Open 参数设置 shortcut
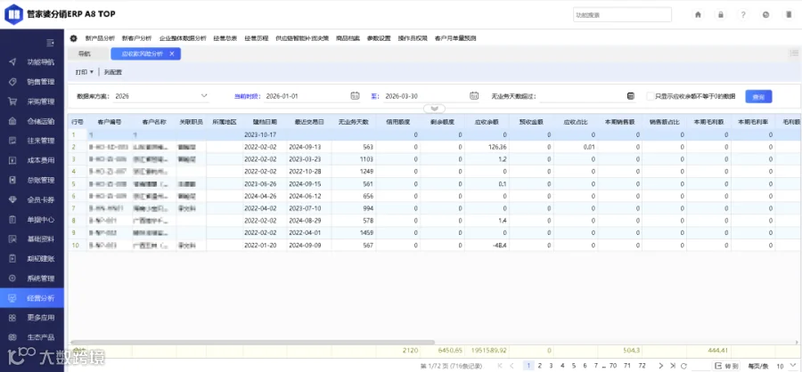802x372 pixels. click(379, 38)
